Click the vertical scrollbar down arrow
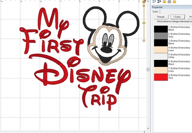192x133 pixels. click(148, 128)
